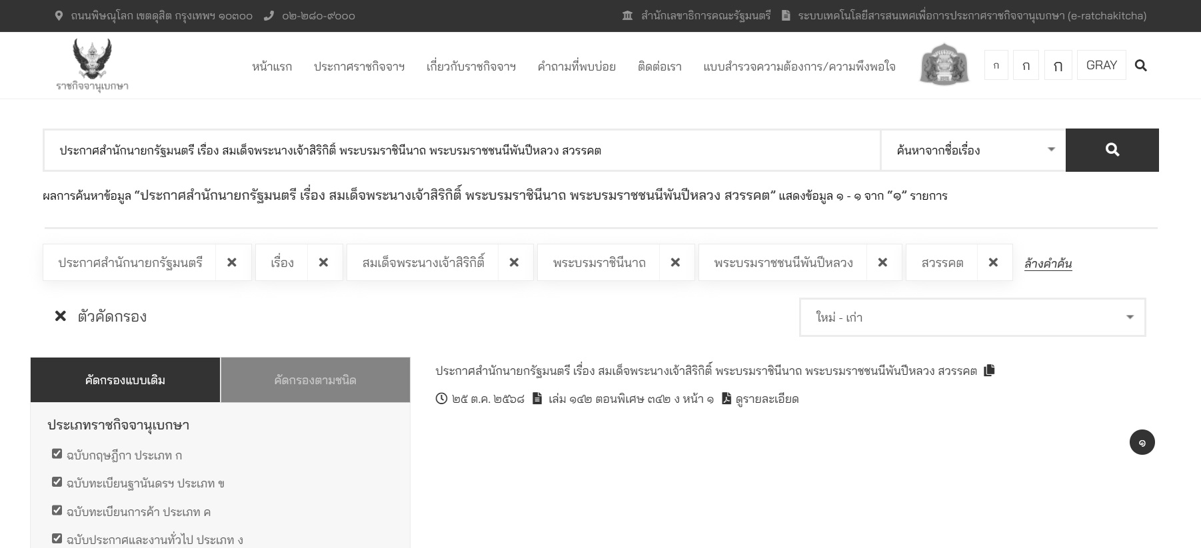The image size is (1201, 548).
Task: Click the document icon by เล่ม ๑๔๒
Action: pyautogui.click(x=537, y=398)
